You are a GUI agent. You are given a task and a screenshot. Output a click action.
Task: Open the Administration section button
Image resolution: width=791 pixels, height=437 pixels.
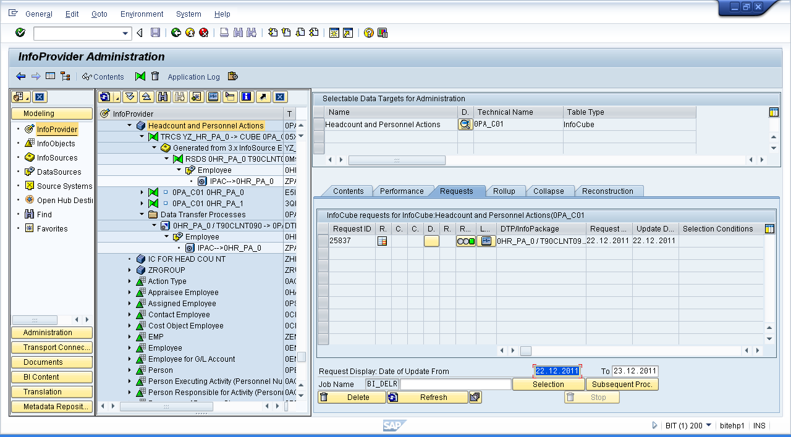(52, 333)
